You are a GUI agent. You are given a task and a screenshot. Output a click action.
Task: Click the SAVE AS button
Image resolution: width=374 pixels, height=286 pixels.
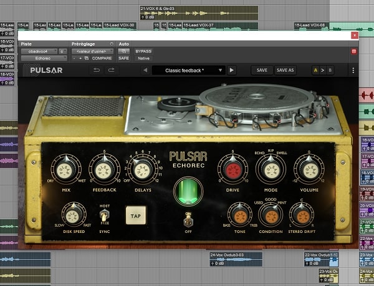(285, 71)
